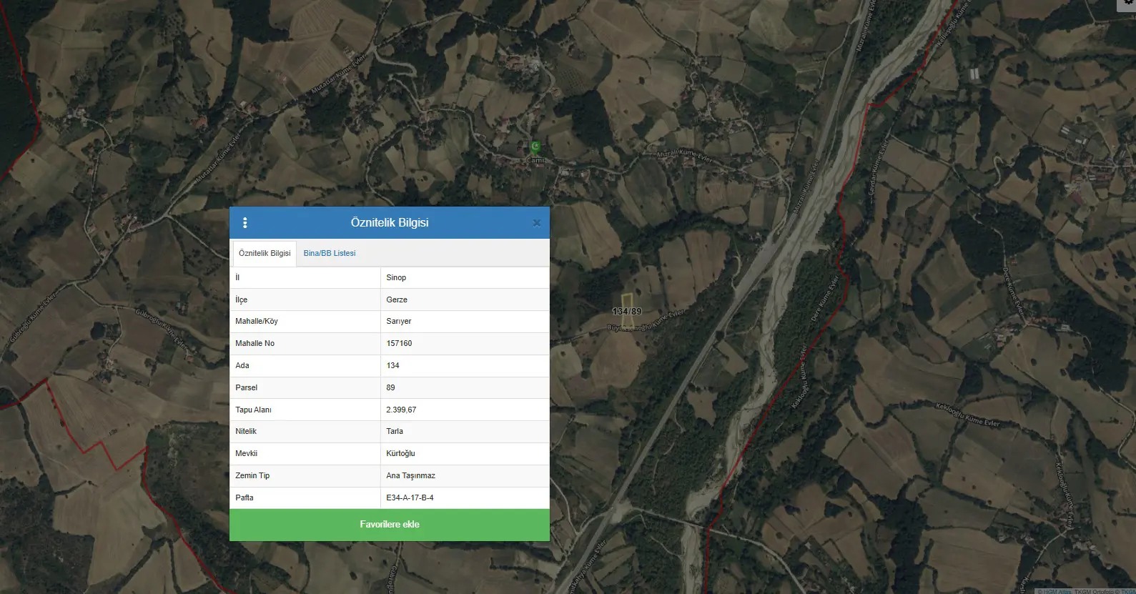
Task: Select the yellow parcel outline labeled 134/89
Action: coord(627,310)
